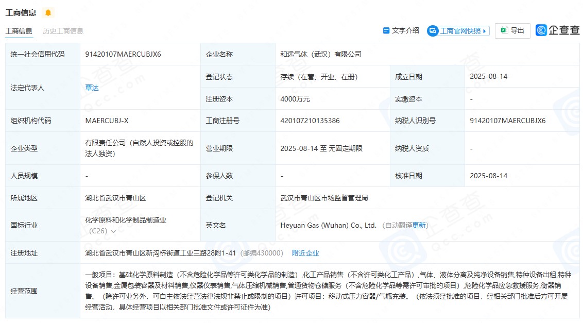583x323 pixels.
Task: Click the 英文名 label cell
Action: [238, 225]
